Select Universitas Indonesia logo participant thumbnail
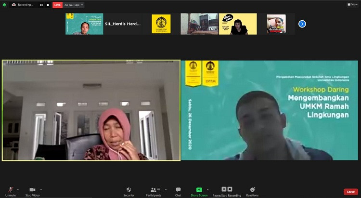This screenshot has width=361, height=198. tap(161, 24)
